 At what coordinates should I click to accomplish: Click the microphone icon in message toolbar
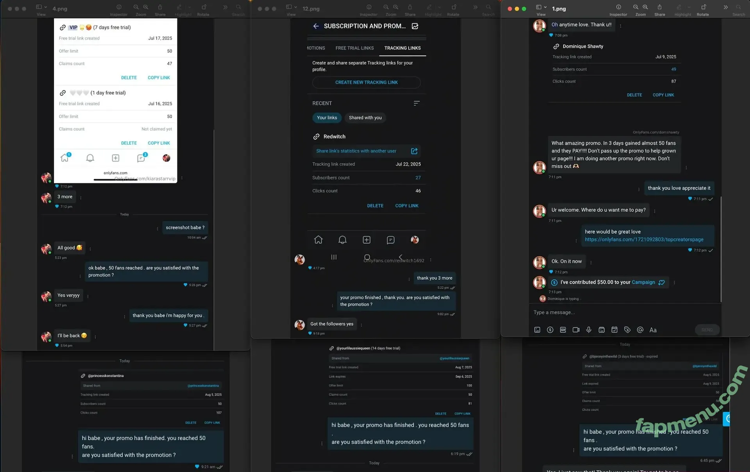589,330
